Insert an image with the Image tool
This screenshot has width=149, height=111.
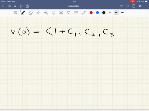[69, 13]
